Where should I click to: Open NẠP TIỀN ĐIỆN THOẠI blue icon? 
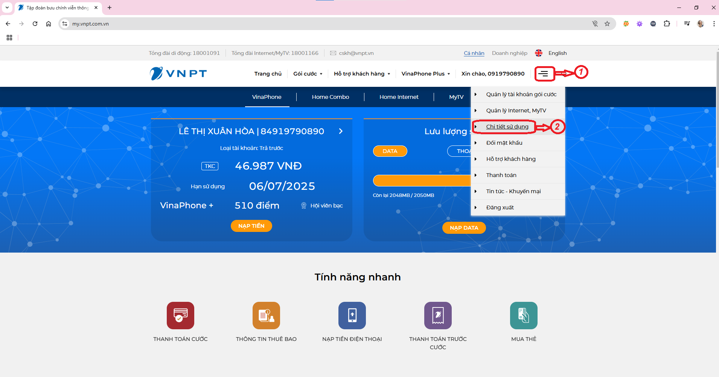pos(352,315)
